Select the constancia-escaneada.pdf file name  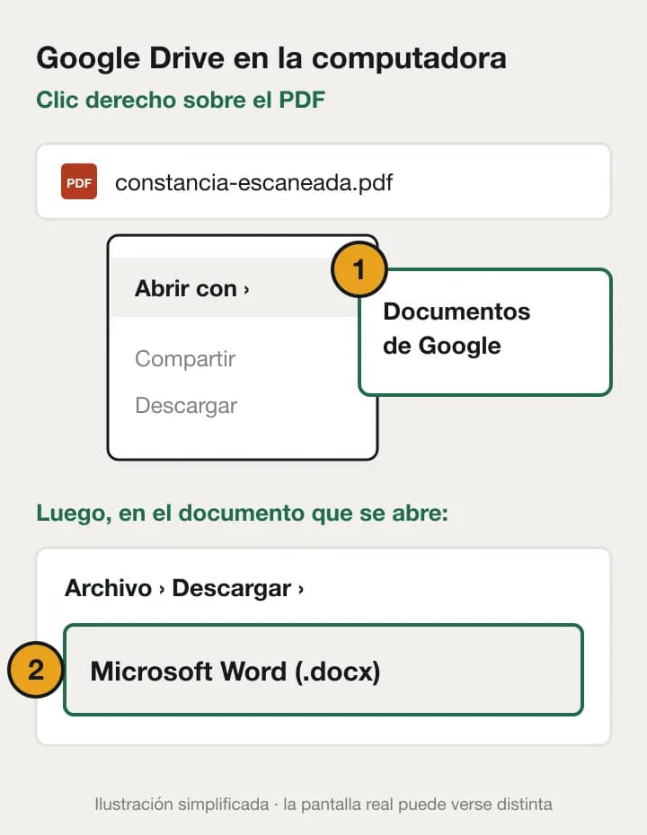[x=253, y=182]
